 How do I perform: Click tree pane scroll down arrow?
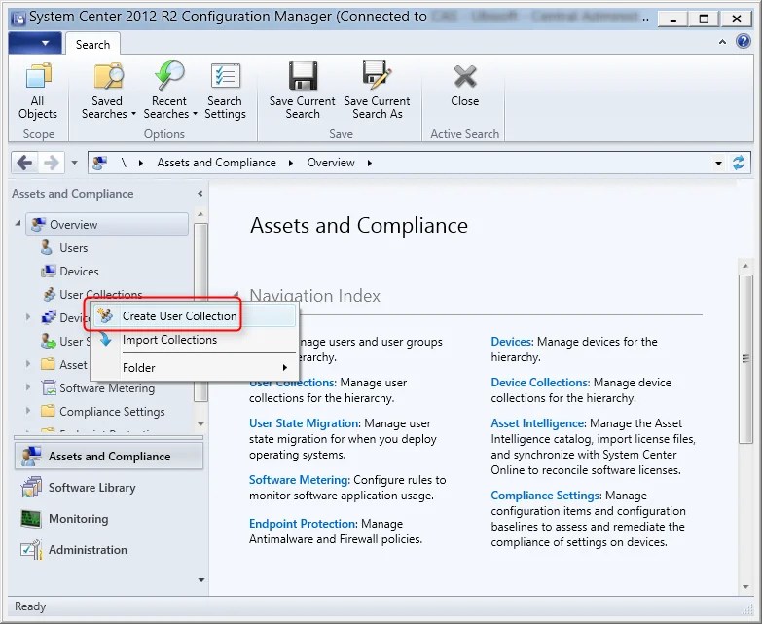(x=200, y=424)
